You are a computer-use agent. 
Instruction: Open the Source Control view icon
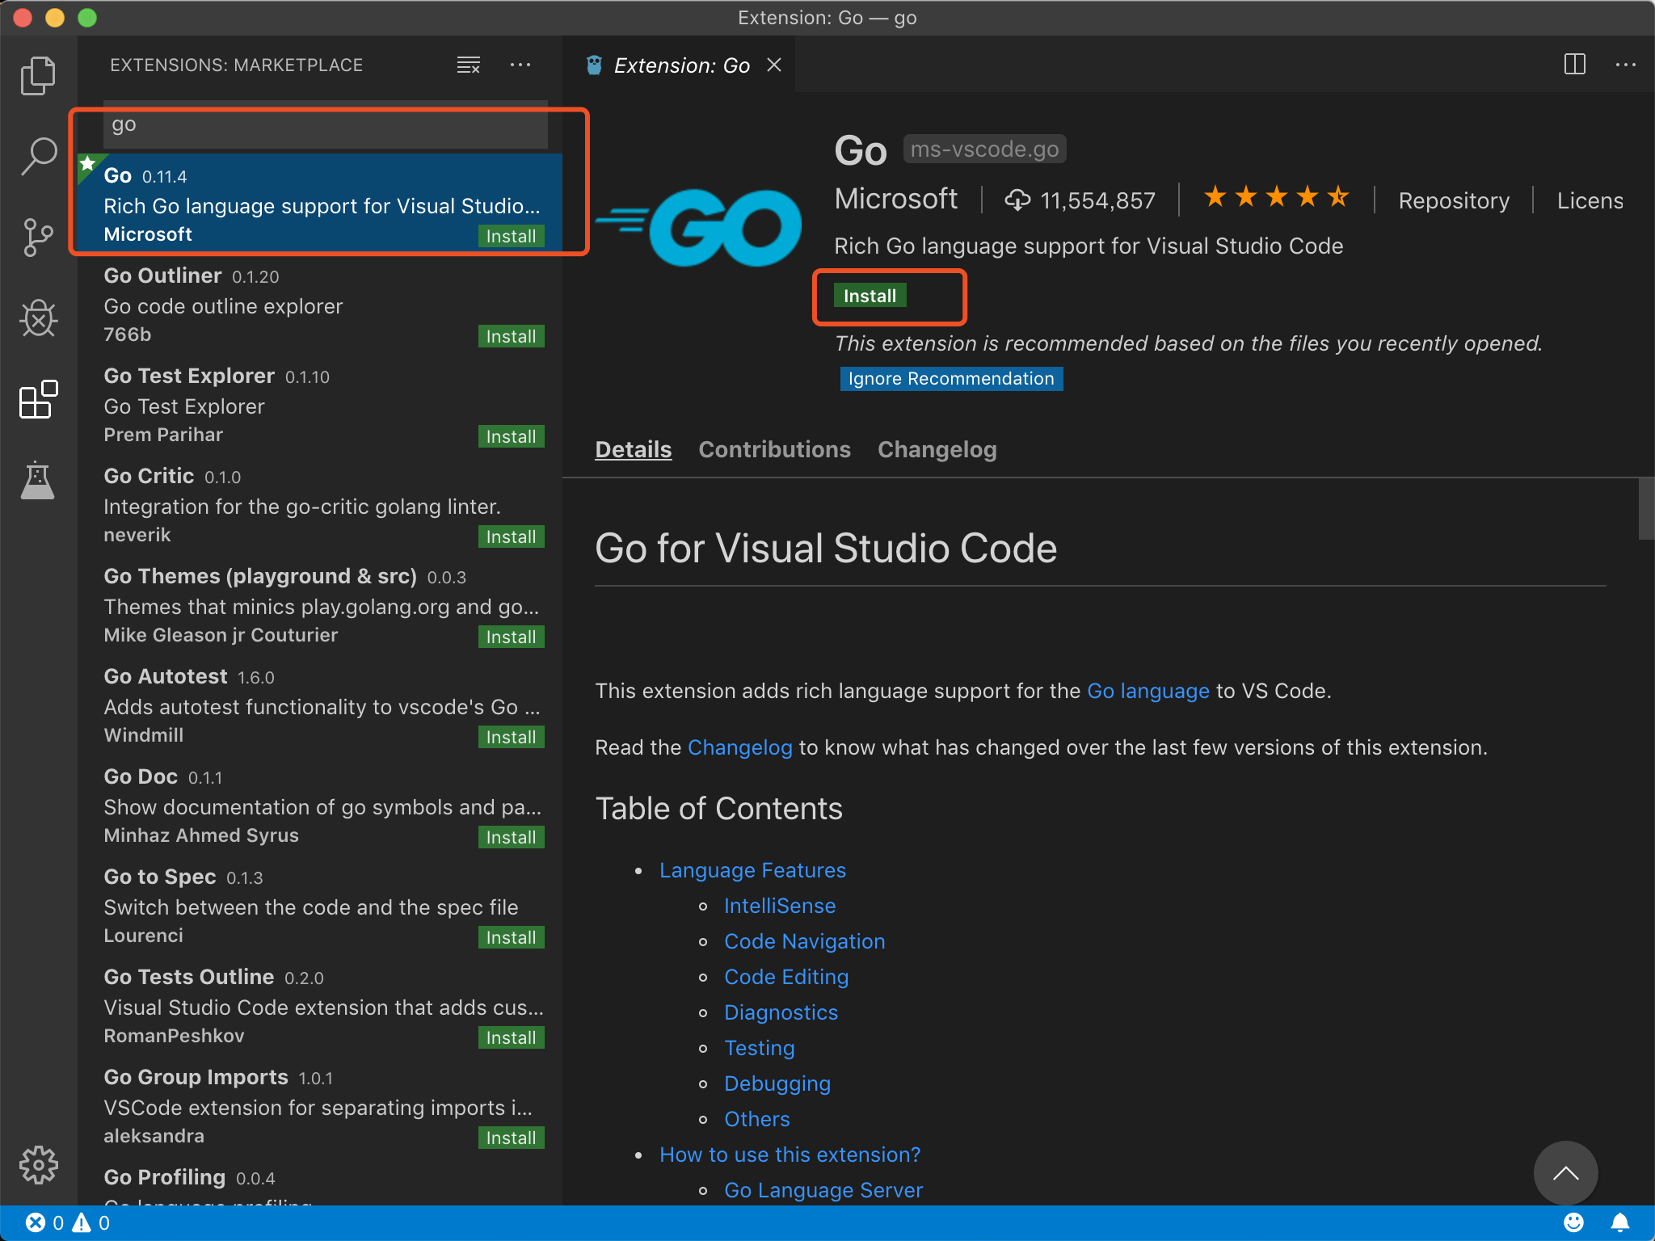pyautogui.click(x=38, y=238)
